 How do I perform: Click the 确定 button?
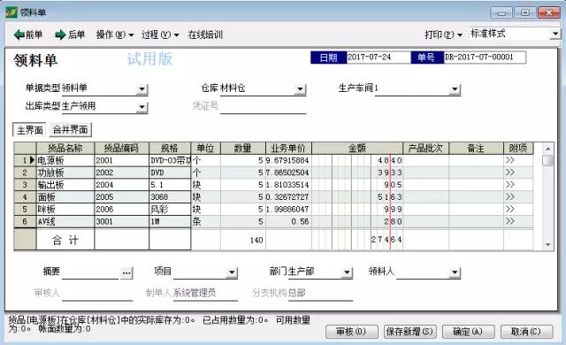tap(468, 332)
